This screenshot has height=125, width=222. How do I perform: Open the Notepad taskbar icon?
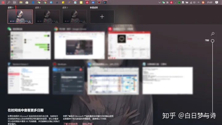75,2
